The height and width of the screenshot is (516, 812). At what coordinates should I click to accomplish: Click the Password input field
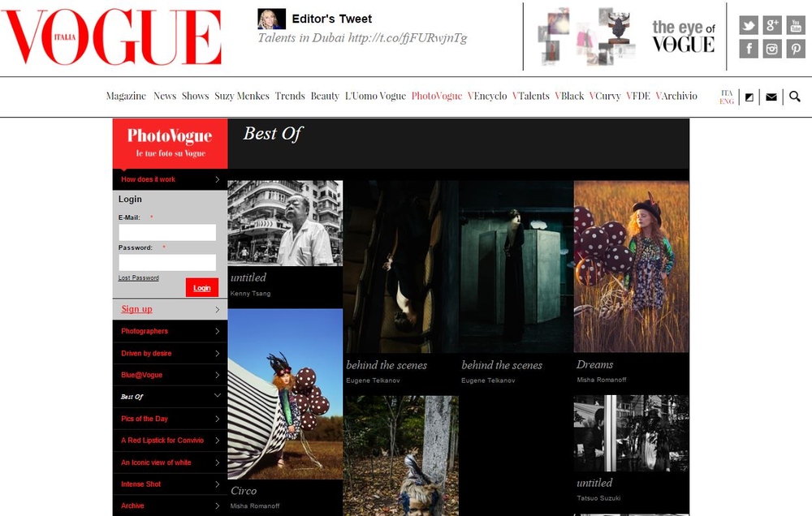coord(167,262)
